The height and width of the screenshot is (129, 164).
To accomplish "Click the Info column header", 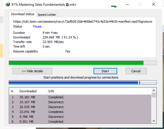I will 97,91.
